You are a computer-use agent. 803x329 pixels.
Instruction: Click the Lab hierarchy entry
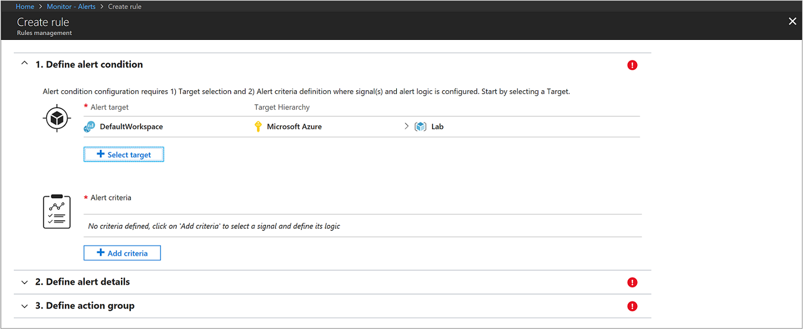pyautogui.click(x=437, y=127)
